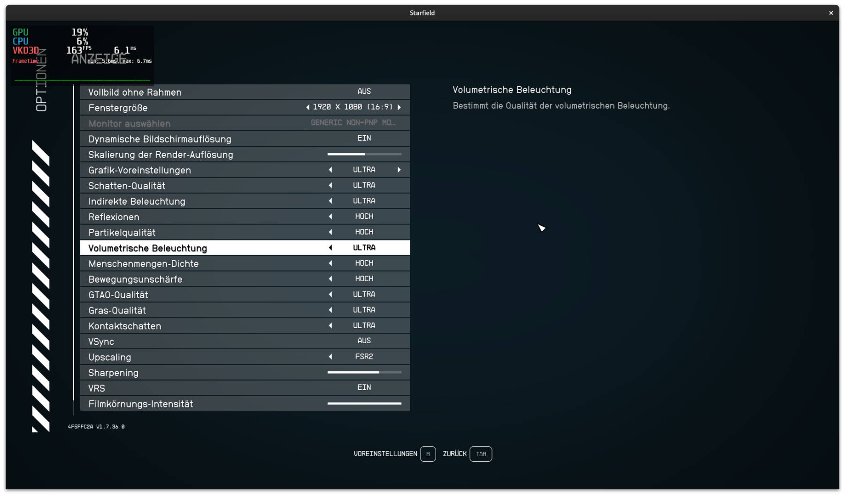
Task: Select the Bewegungsunschärfe row label
Action: click(x=135, y=279)
